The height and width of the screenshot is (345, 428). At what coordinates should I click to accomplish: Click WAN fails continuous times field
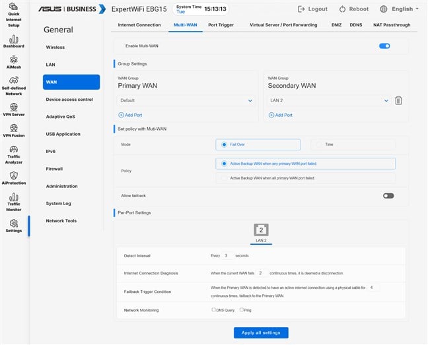[x=262, y=273]
